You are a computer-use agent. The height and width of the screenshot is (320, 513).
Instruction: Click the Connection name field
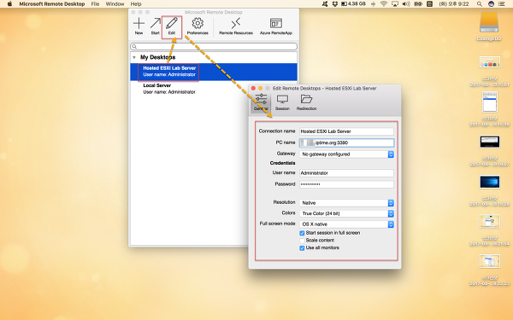[x=346, y=131]
